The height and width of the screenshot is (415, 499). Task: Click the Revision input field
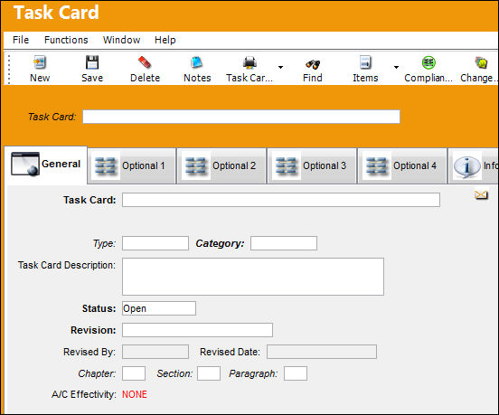coord(197,330)
